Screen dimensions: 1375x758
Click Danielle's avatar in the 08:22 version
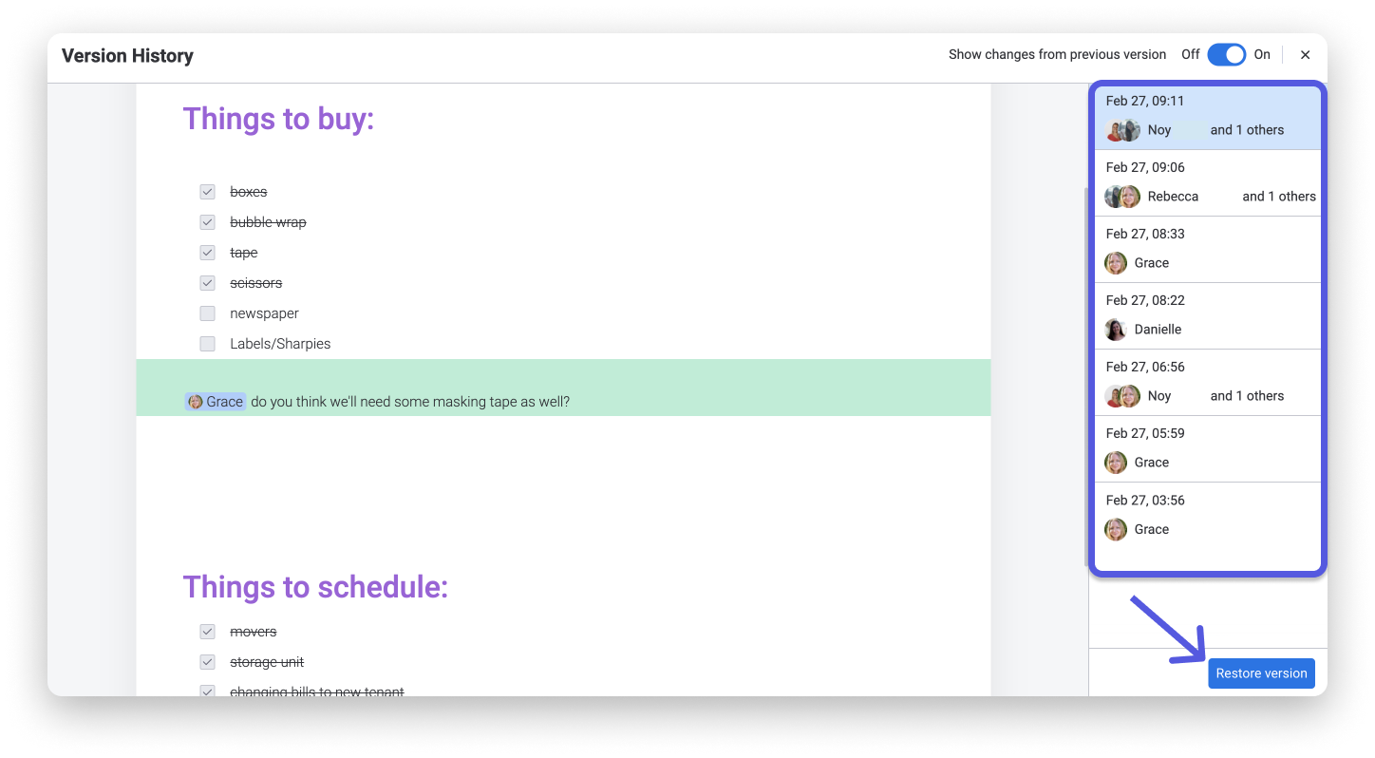(1116, 330)
